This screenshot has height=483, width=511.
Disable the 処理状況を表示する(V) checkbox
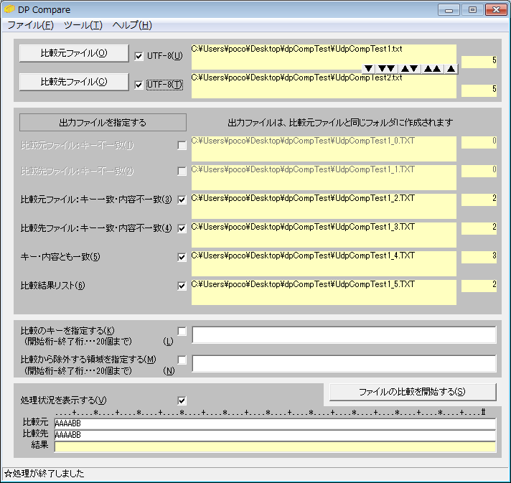182,400
